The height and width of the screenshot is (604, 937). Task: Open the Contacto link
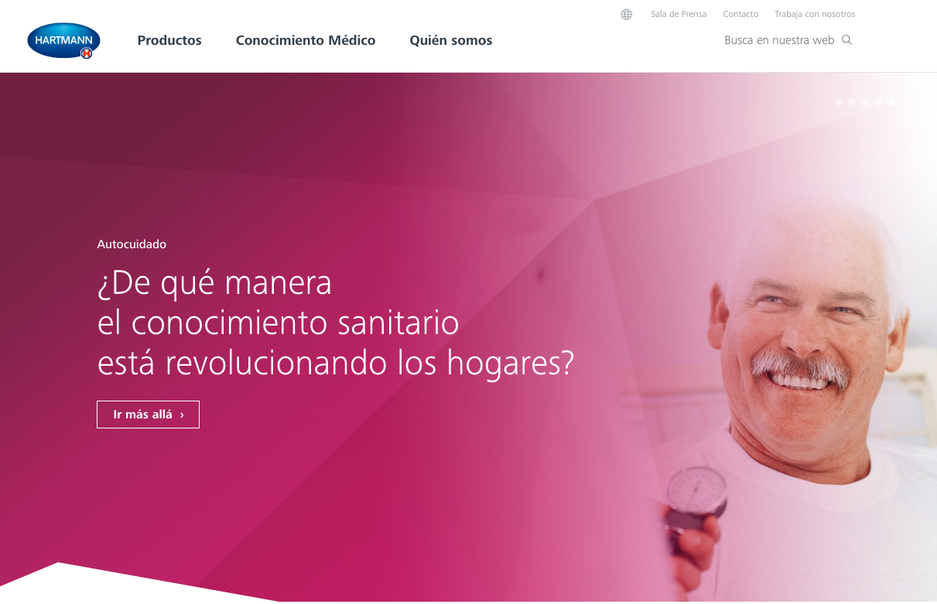740,14
